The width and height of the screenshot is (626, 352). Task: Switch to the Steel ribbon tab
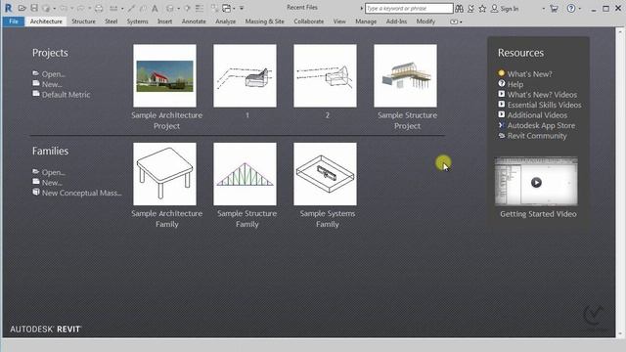point(111,22)
